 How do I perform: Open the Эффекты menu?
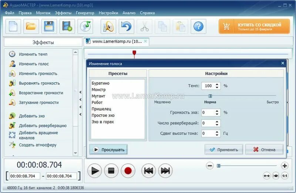coord(63,13)
